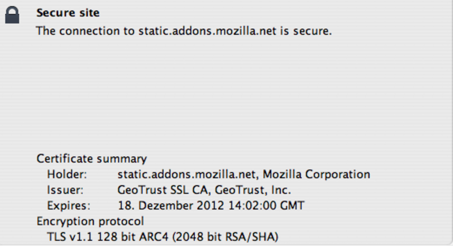Select the 18. Dezember 2012 expiry date

click(x=171, y=205)
